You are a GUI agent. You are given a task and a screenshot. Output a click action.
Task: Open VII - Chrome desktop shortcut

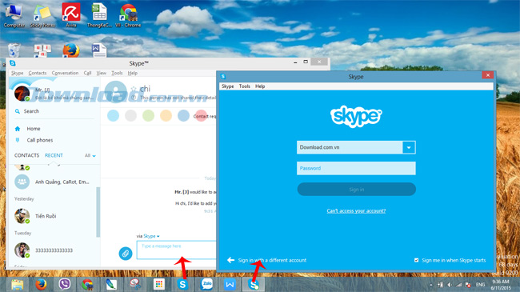point(128,15)
